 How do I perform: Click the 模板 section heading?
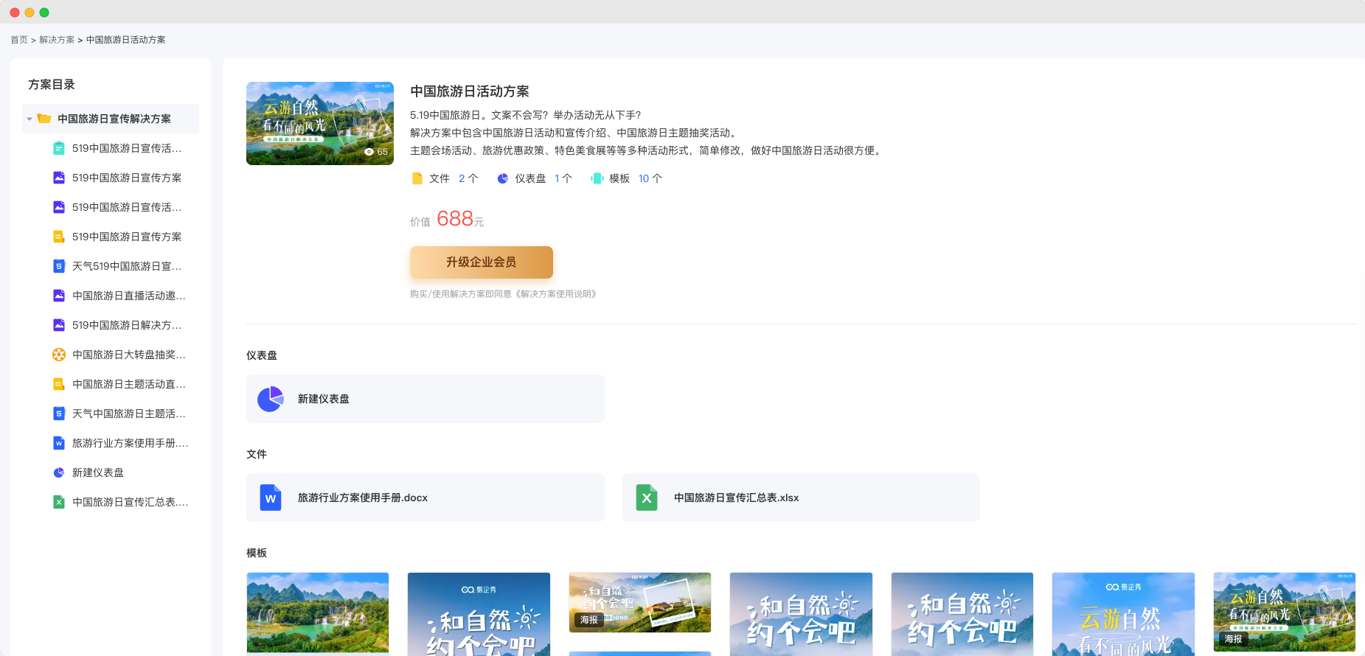(x=257, y=553)
